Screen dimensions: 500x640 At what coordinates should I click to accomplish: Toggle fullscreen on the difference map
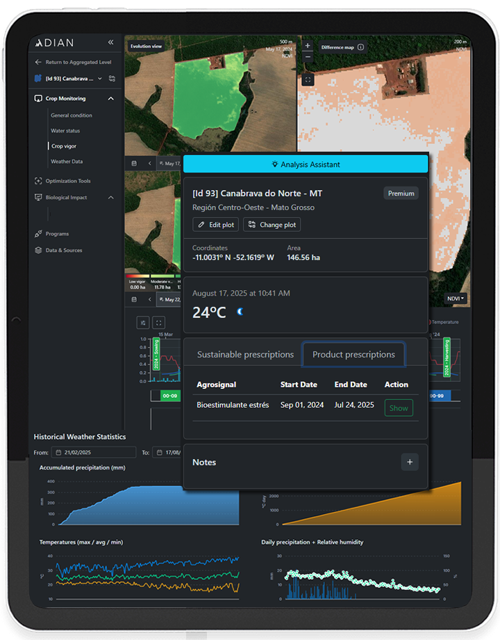(308, 80)
